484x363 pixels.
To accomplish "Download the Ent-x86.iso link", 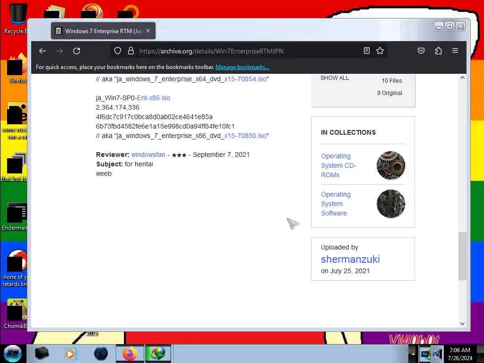I will [x=154, y=98].
